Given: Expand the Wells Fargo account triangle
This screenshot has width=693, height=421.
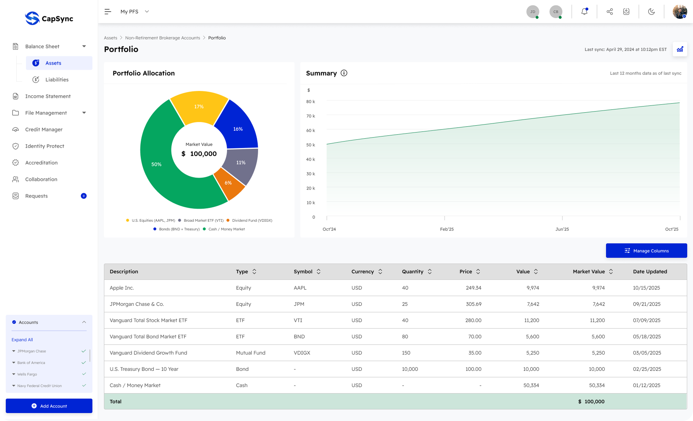Looking at the screenshot, I should (14, 374).
